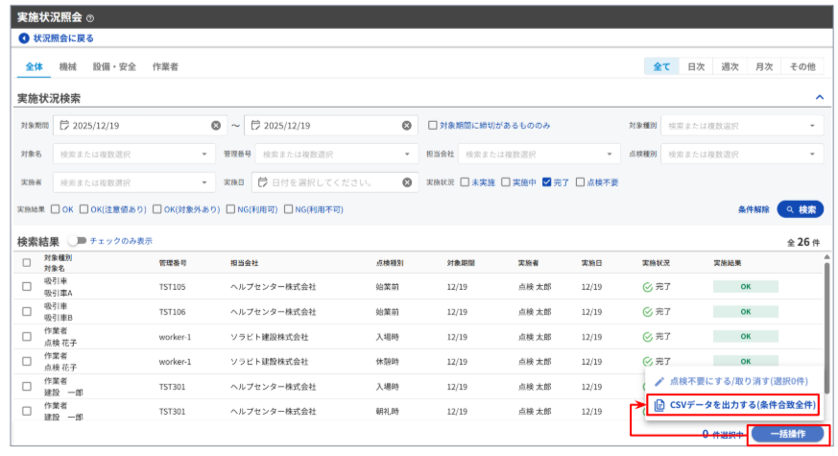Toggle the チェックのみ表示 switch
838x456 pixels.
77,241
